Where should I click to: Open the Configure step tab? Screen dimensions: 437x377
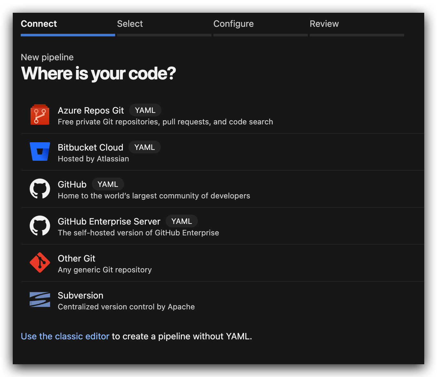233,24
